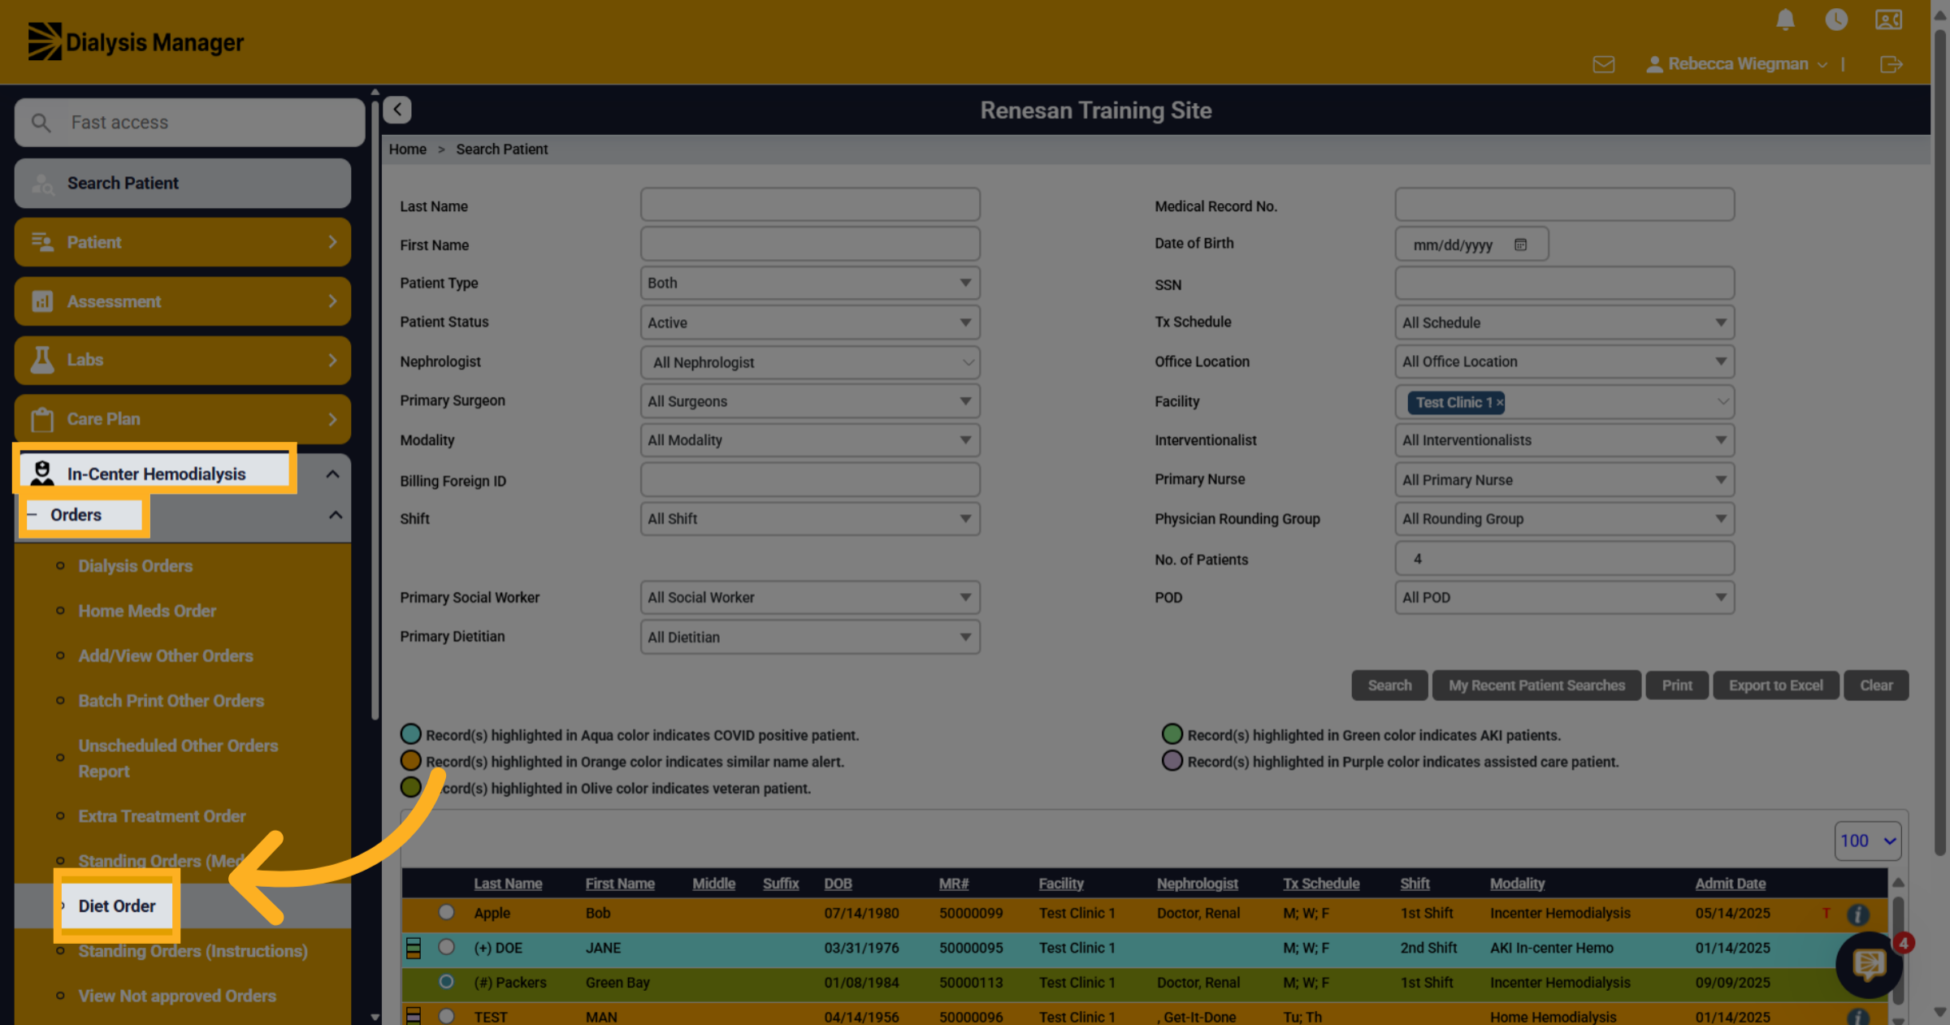1950x1025 pixels.
Task: Open the Patient Type dropdown
Action: pyautogui.click(x=810, y=283)
